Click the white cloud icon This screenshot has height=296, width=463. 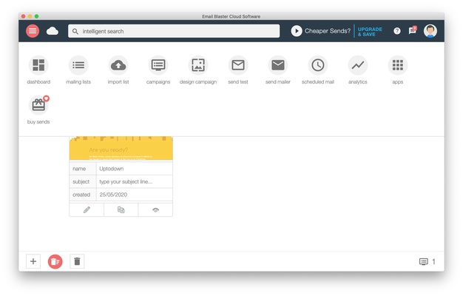pyautogui.click(x=53, y=31)
